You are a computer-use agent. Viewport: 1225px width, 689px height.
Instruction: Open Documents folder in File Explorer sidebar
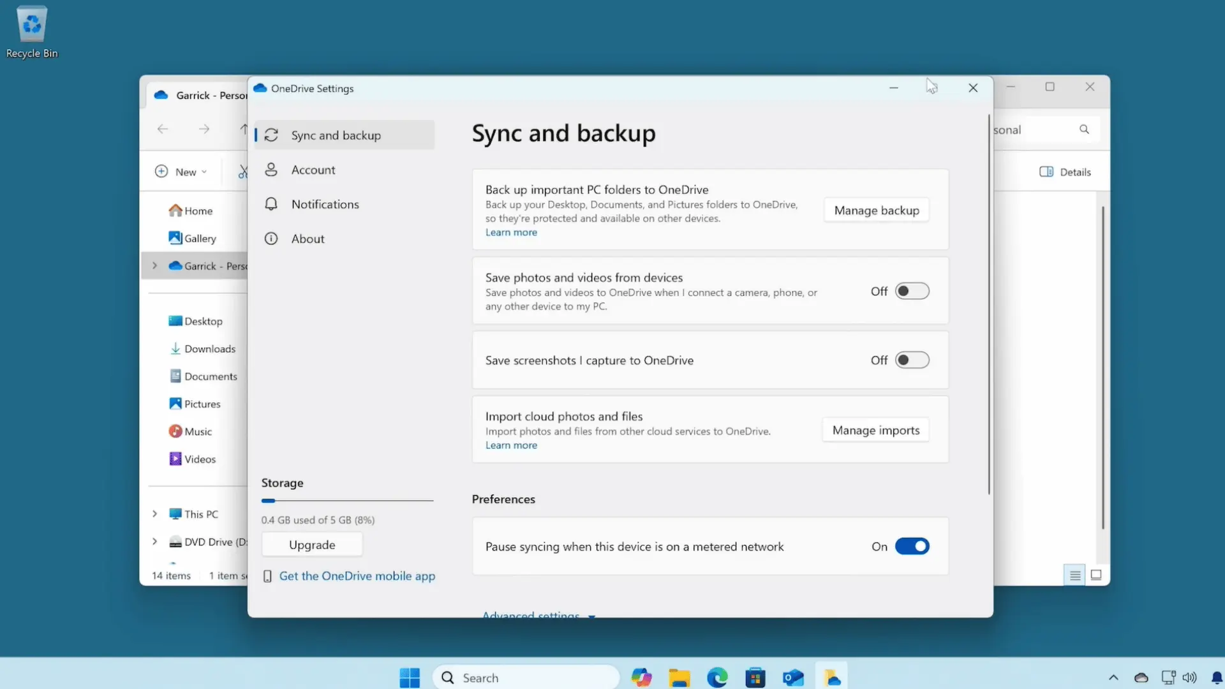pos(203,376)
